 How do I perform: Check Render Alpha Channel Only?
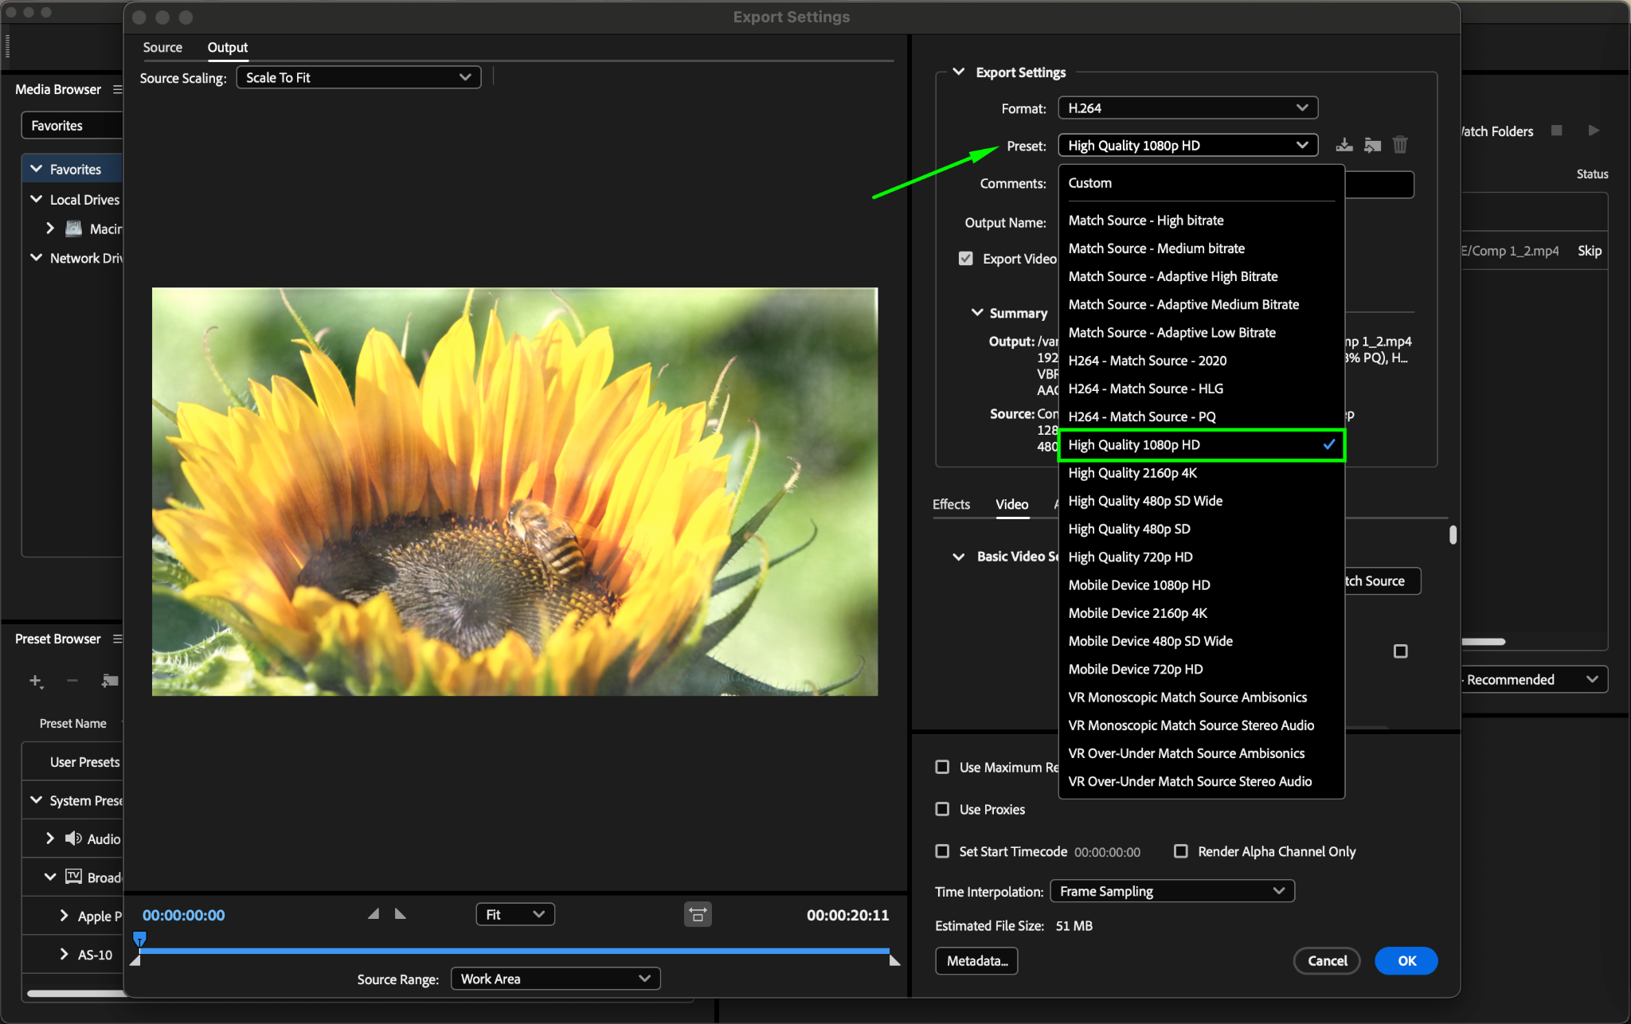click(1181, 851)
